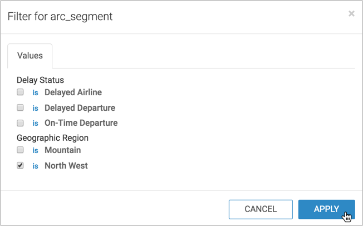Select the Values tab

(x=30, y=56)
